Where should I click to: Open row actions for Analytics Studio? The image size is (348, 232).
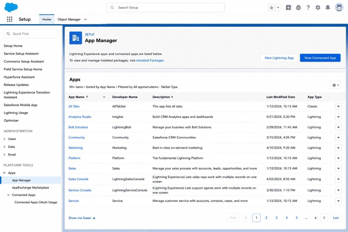pyautogui.click(x=338, y=117)
